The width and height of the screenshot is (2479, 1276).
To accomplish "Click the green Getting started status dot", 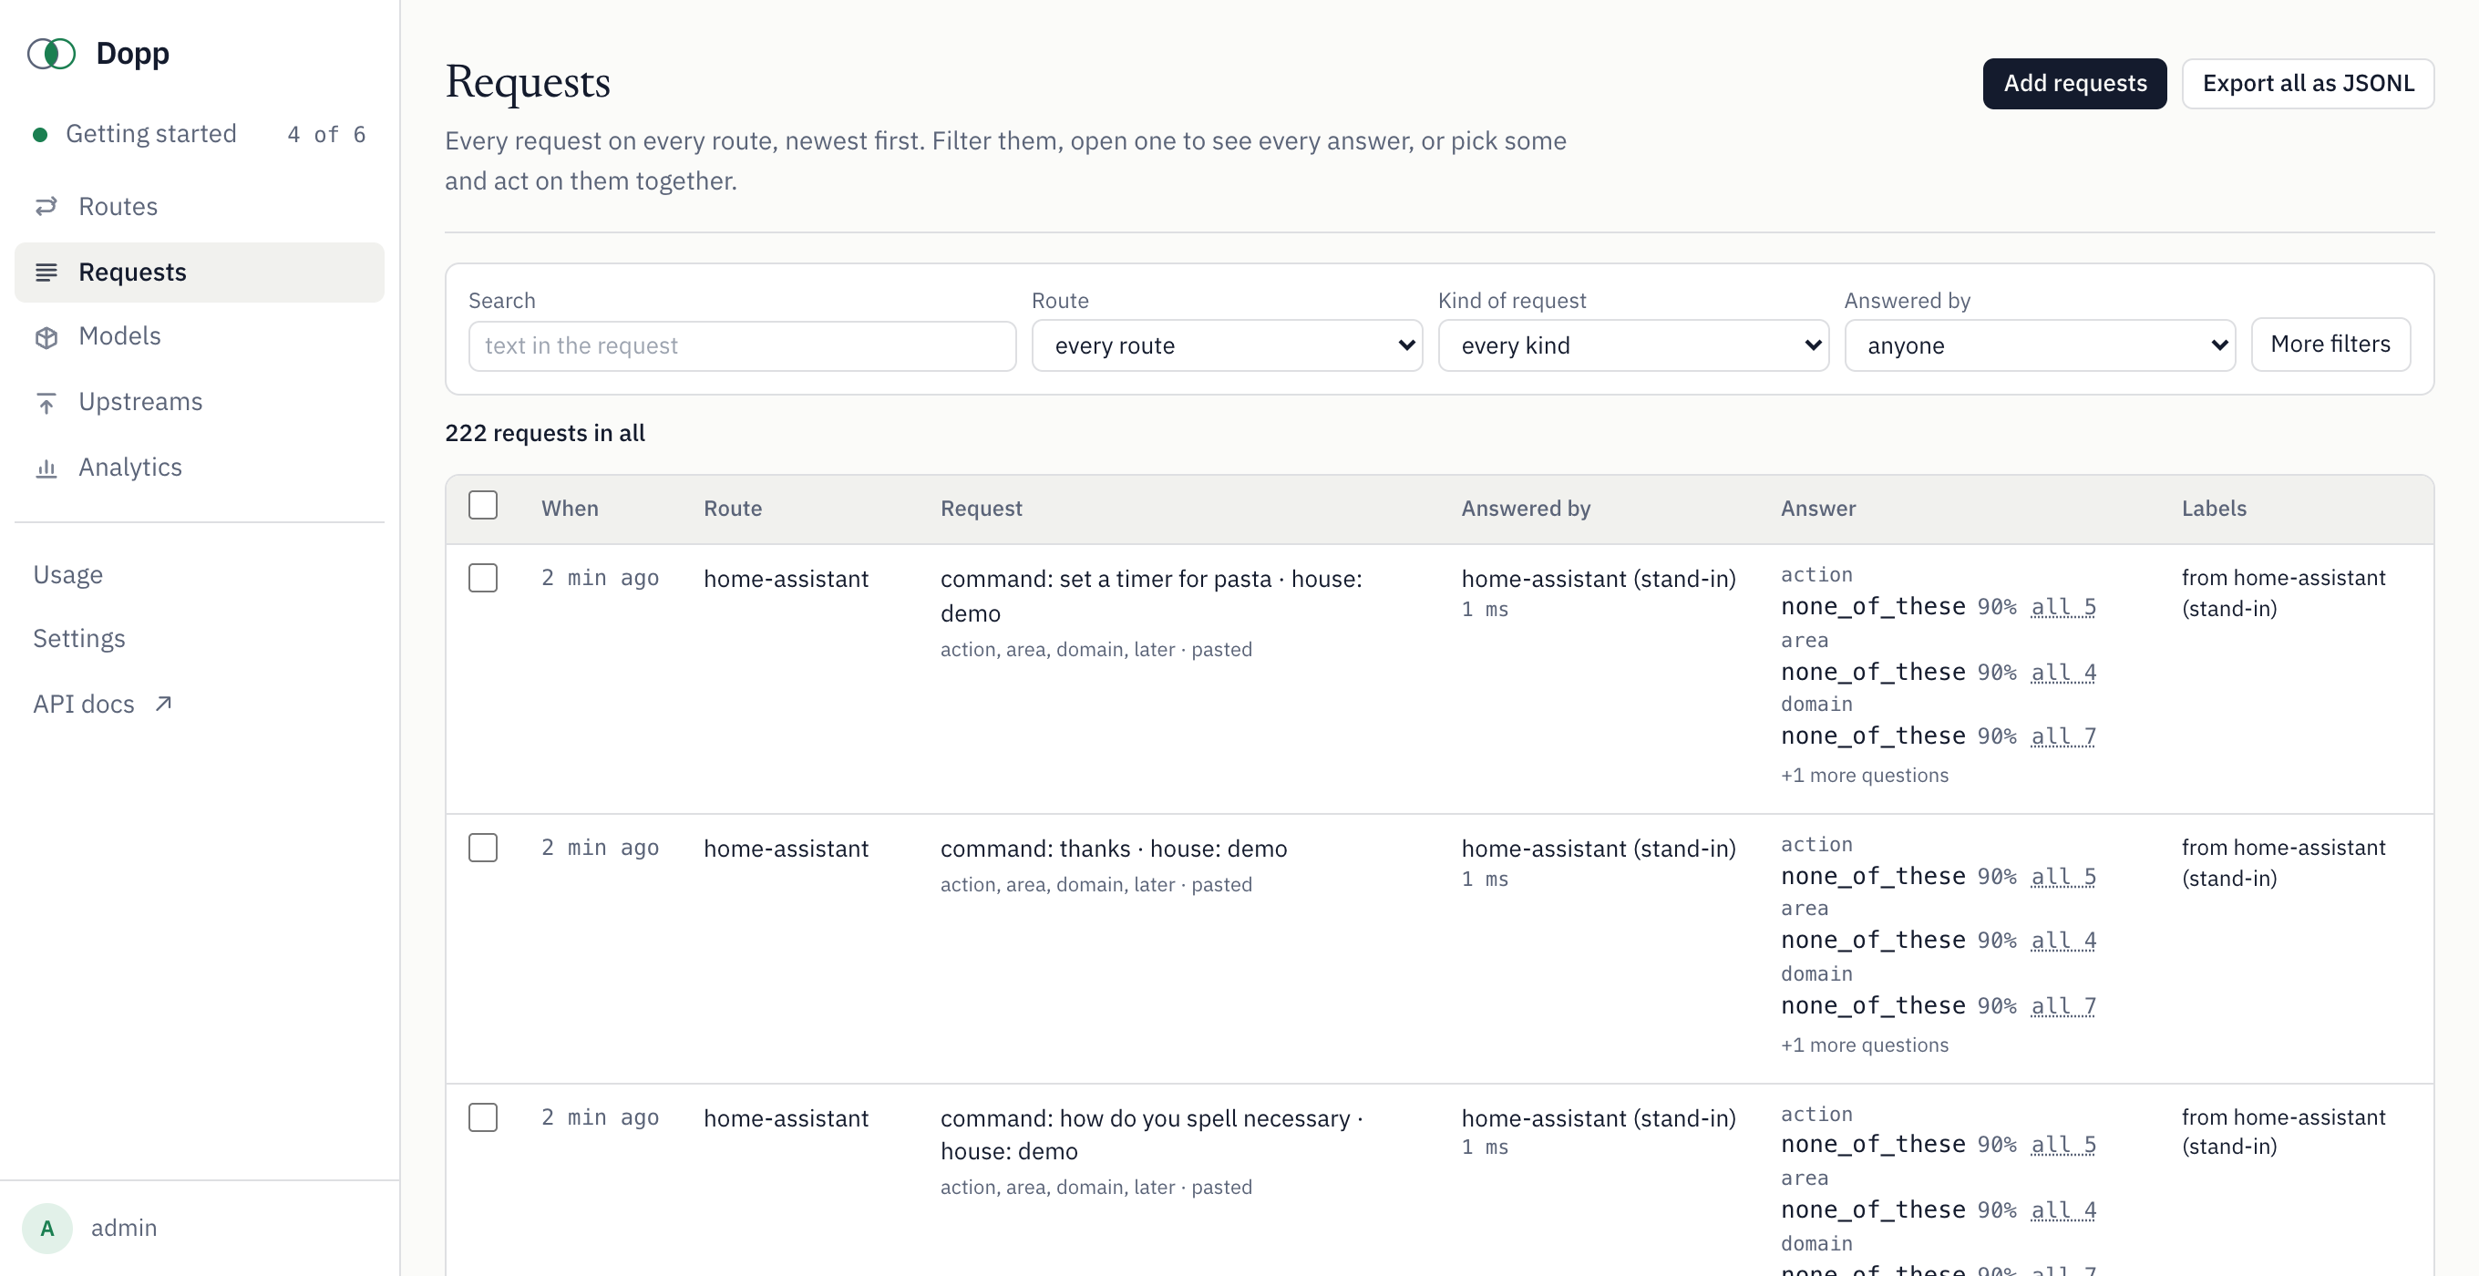I will pyautogui.click(x=40, y=135).
